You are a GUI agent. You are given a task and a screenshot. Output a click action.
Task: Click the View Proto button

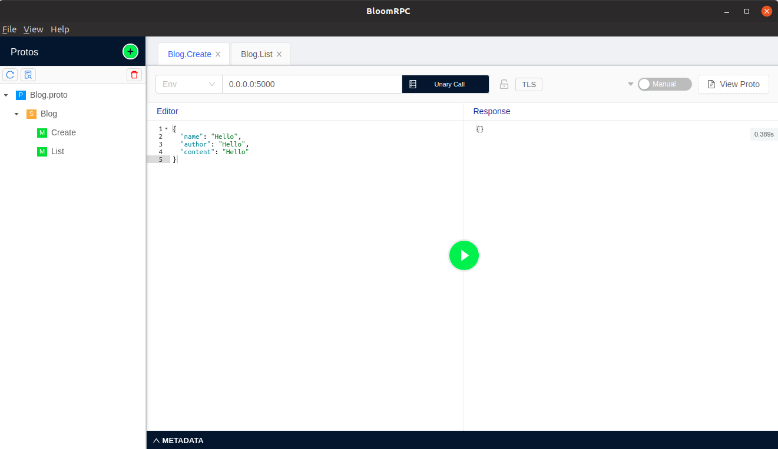(733, 84)
